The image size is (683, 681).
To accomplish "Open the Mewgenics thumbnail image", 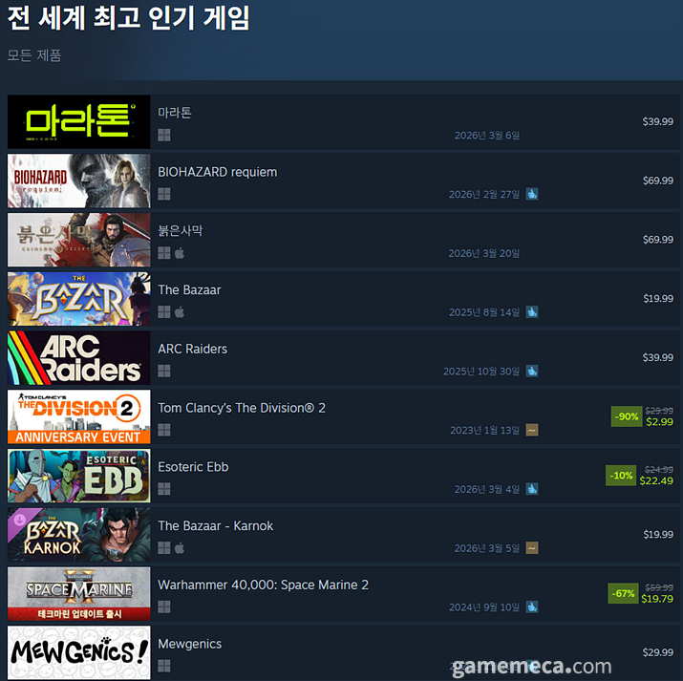I will click(x=79, y=652).
